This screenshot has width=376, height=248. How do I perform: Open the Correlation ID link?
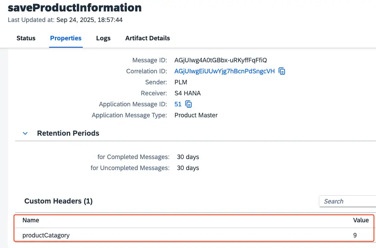point(224,71)
